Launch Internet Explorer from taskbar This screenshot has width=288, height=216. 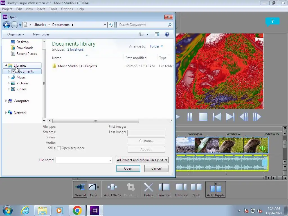[25, 210]
